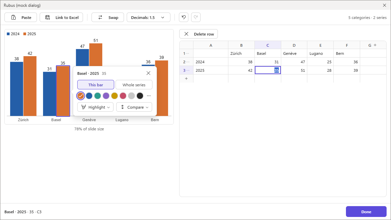Click the 2024 legend entry
Viewport: 391px width, 220px height.
pos(13,34)
